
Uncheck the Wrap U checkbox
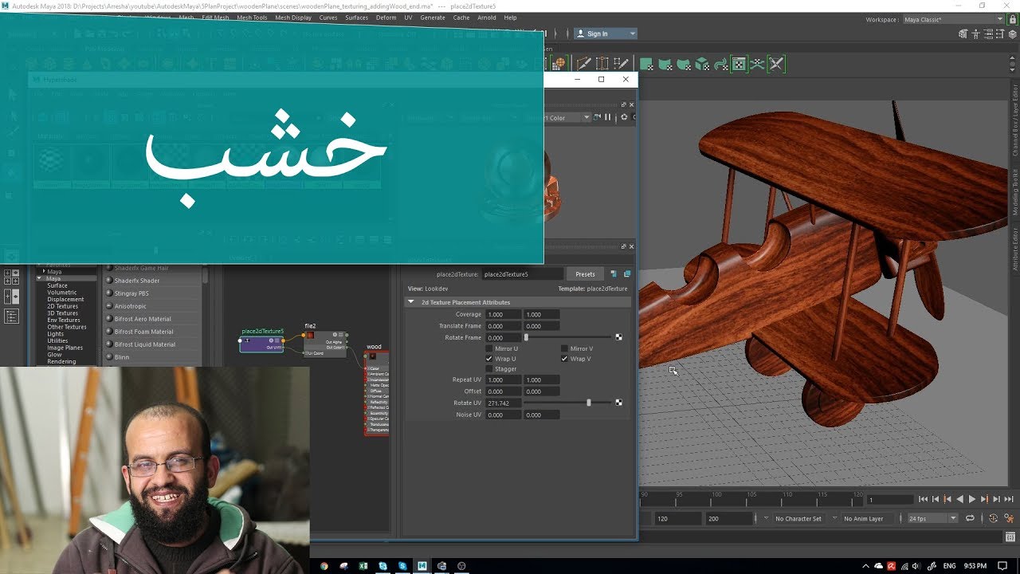coord(489,359)
